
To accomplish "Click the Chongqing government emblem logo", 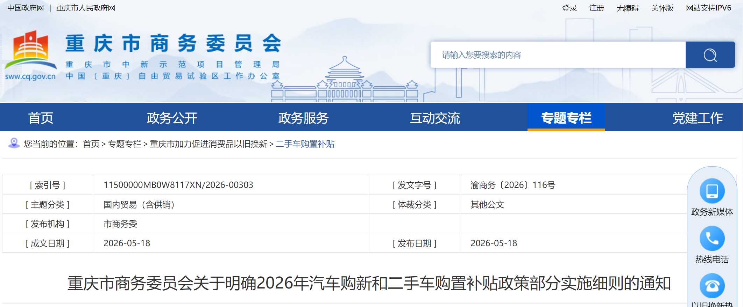I will point(31,50).
